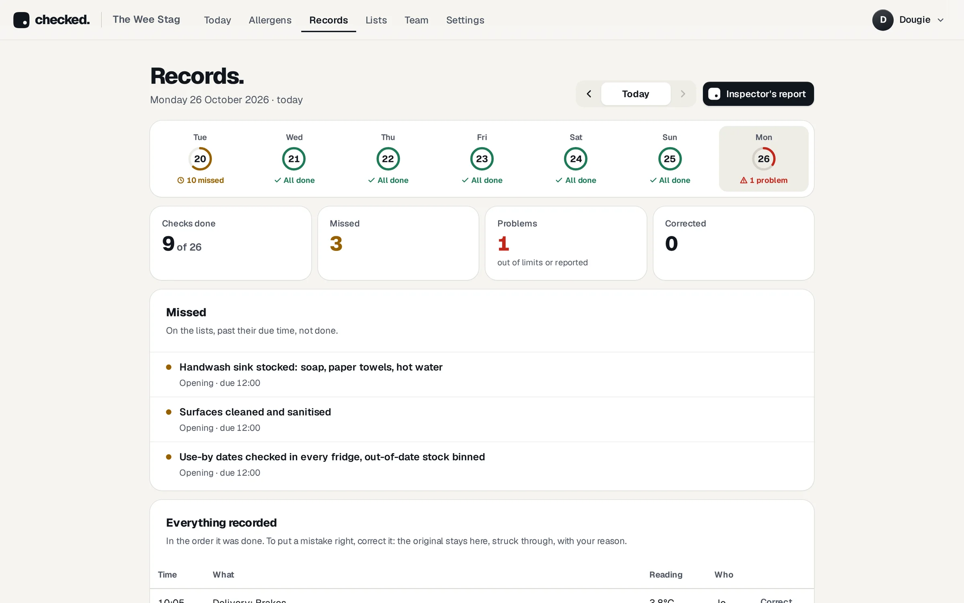Screen dimensions: 964x603
Task: Select Wednesday 21 day ring
Action: pyautogui.click(x=294, y=159)
